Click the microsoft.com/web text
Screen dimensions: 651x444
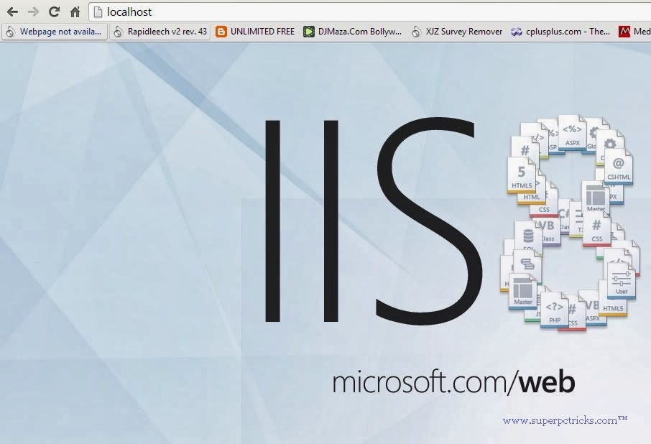click(454, 383)
